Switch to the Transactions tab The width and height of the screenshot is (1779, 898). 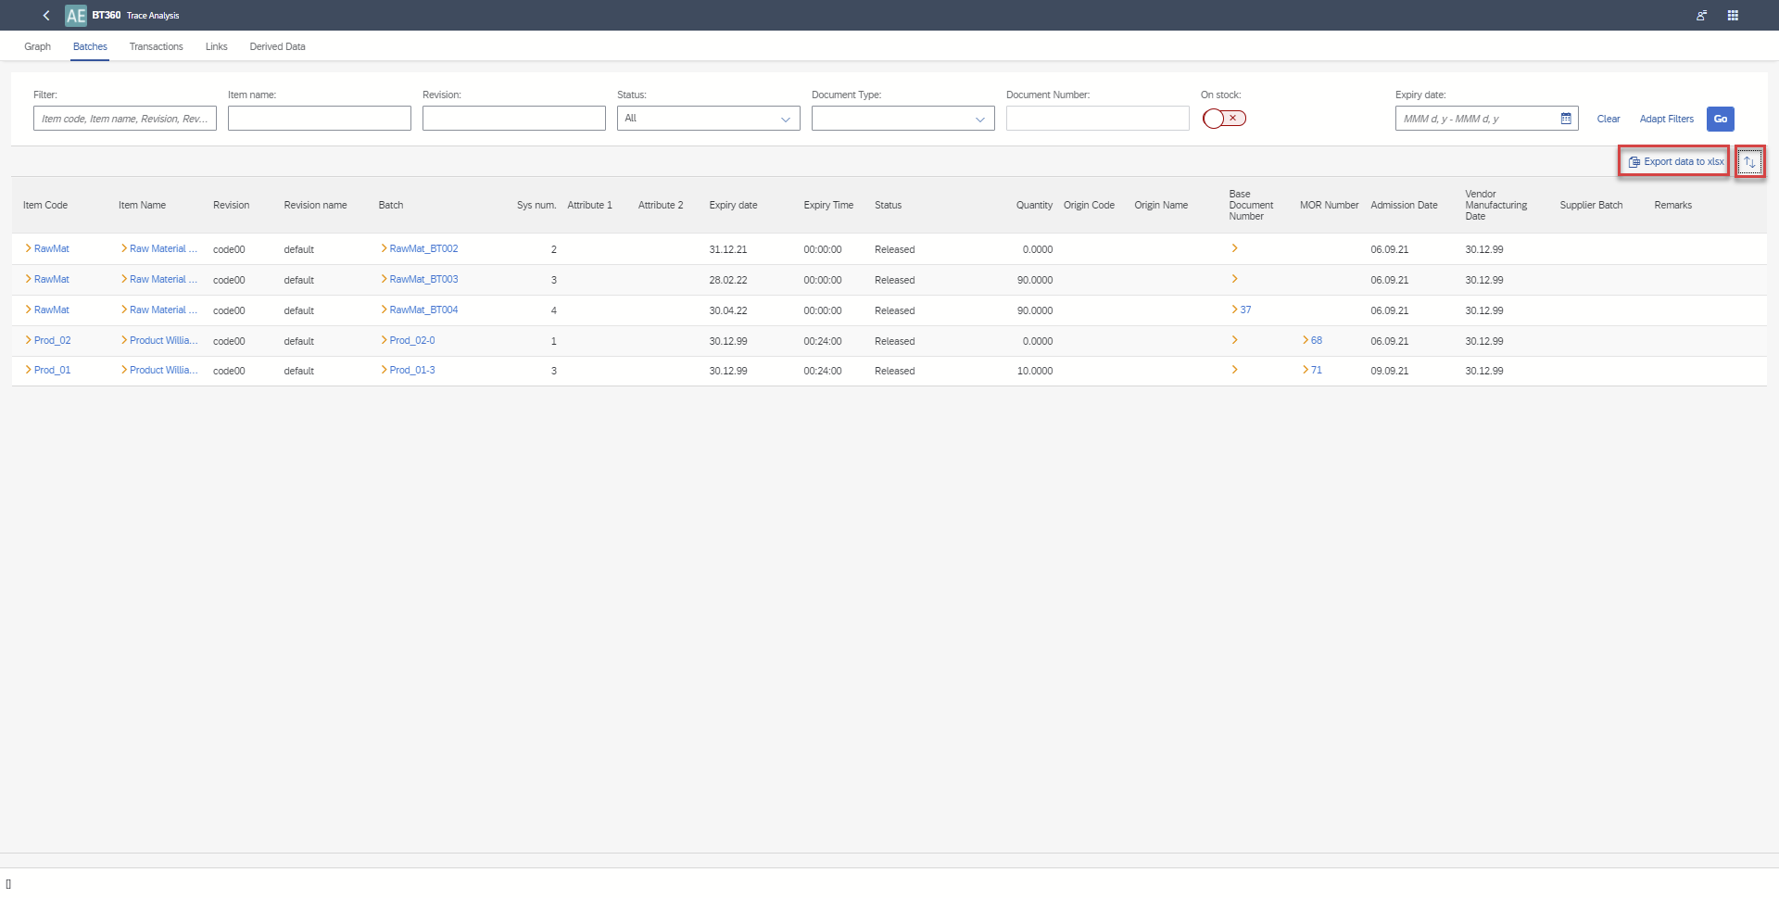(156, 46)
